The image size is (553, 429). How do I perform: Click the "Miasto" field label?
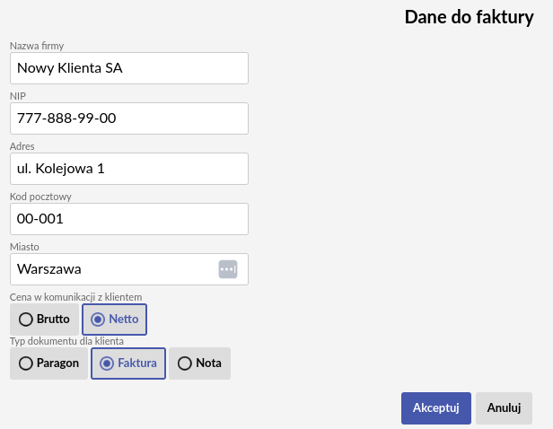pos(24,247)
